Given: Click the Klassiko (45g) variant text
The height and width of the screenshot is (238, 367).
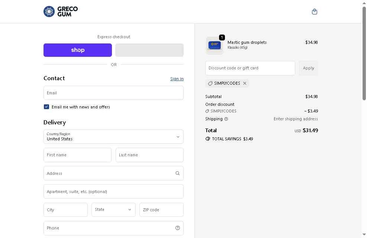Looking at the screenshot, I should click(238, 48).
